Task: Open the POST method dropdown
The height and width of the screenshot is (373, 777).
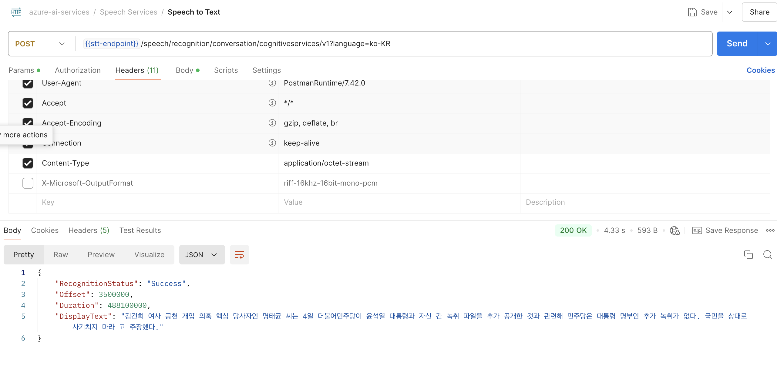Action: click(40, 44)
